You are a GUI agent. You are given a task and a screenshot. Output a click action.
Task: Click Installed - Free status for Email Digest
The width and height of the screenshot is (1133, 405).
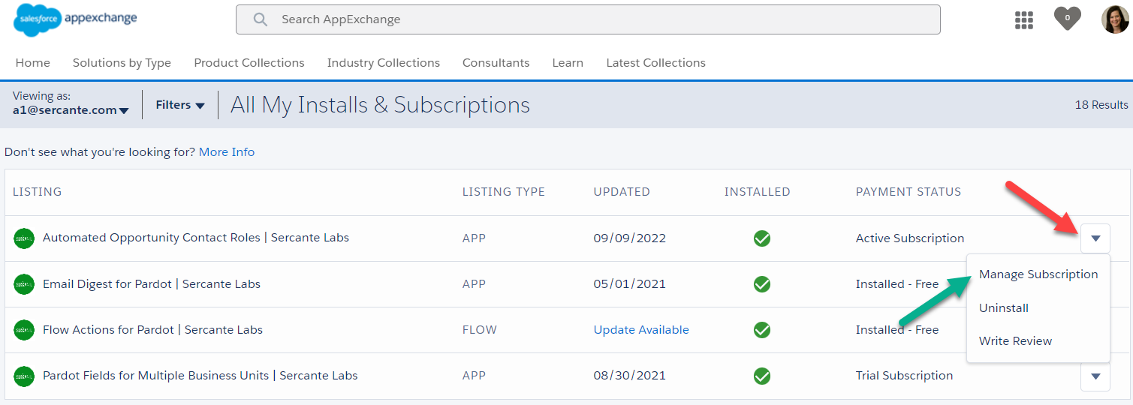point(897,284)
